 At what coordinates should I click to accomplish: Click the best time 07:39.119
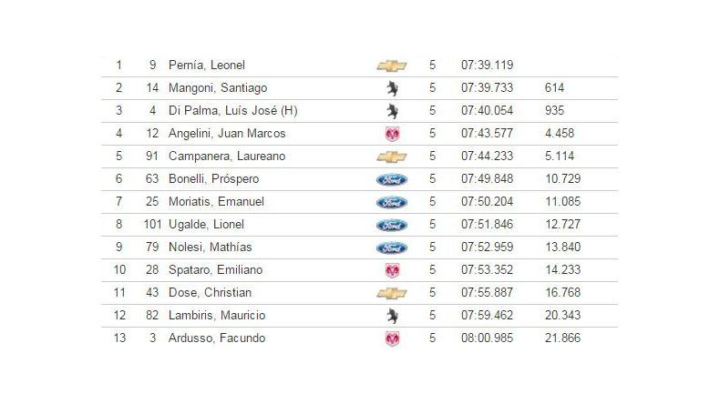click(x=487, y=66)
